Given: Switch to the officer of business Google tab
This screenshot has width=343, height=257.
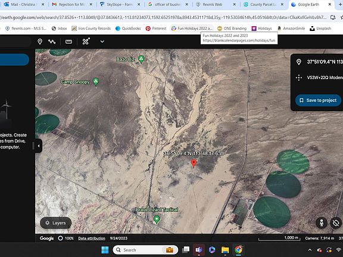Looking at the screenshot, I should [168, 4].
